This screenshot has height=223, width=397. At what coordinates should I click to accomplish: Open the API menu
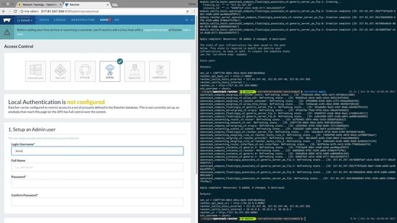(x=117, y=20)
